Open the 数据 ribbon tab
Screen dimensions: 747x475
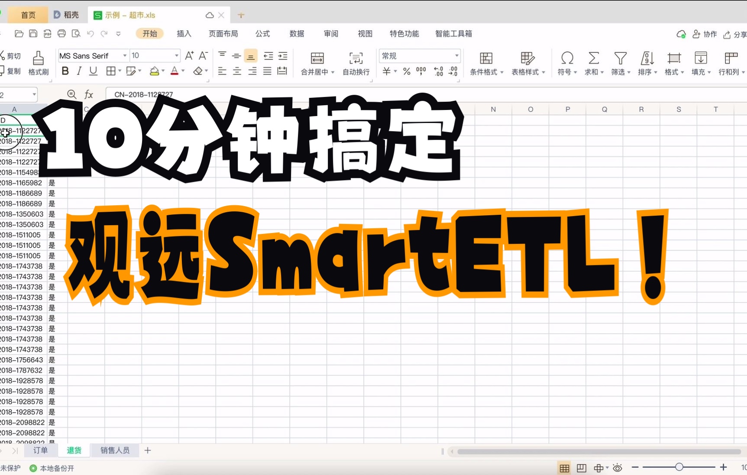pos(297,34)
